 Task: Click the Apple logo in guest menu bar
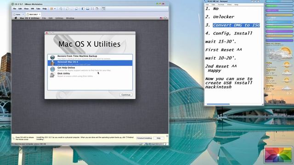pos(16,18)
